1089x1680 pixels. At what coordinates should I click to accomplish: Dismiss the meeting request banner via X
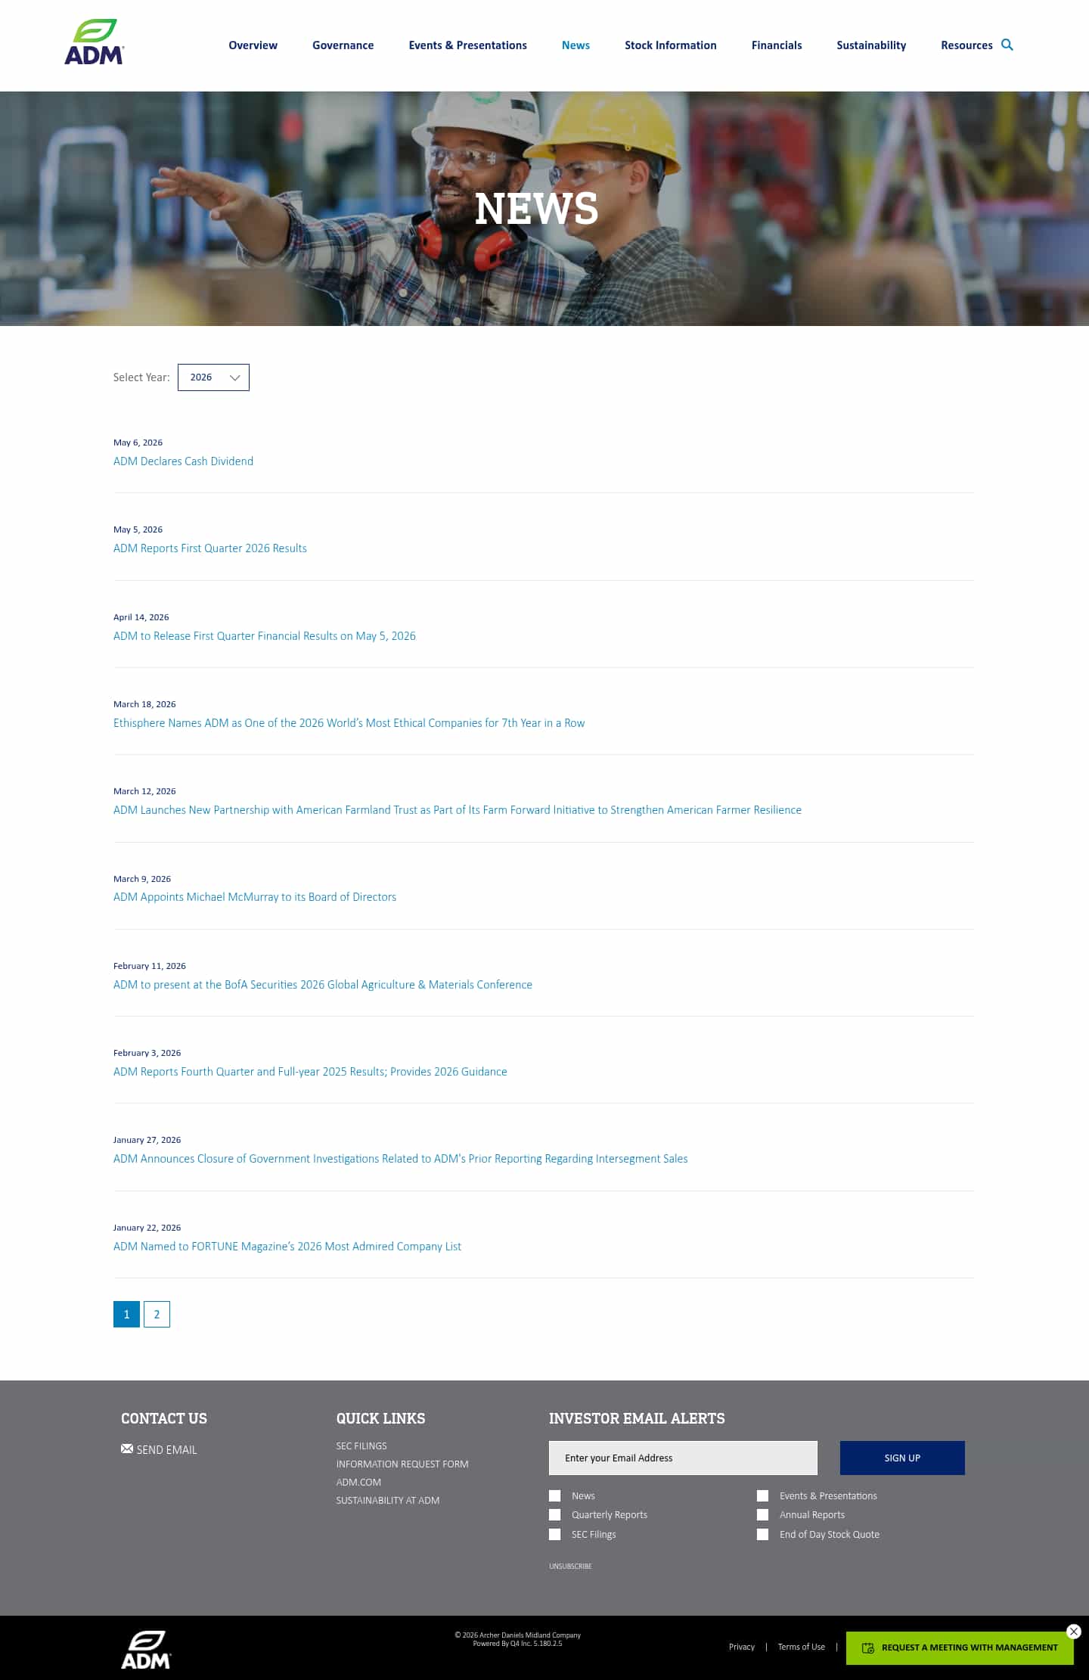[x=1073, y=1632]
